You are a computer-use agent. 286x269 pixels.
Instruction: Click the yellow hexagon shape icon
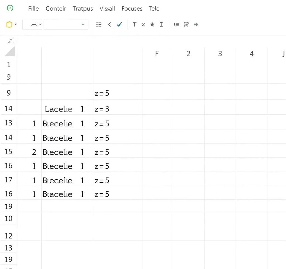coord(9,25)
